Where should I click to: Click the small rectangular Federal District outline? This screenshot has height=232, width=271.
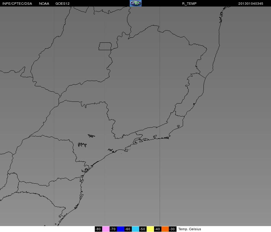105,46
